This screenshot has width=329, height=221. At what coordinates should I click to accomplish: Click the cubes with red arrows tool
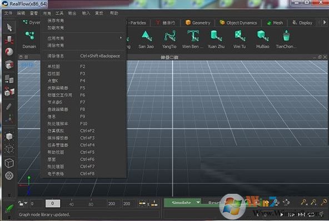tap(9, 92)
